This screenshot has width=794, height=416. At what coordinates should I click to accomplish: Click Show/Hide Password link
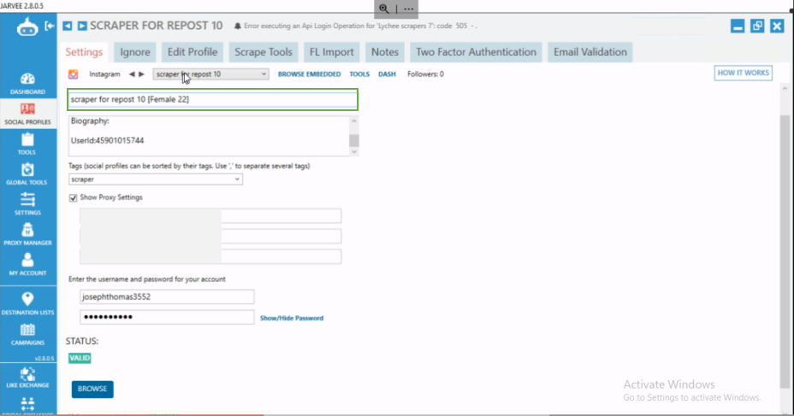coord(292,318)
